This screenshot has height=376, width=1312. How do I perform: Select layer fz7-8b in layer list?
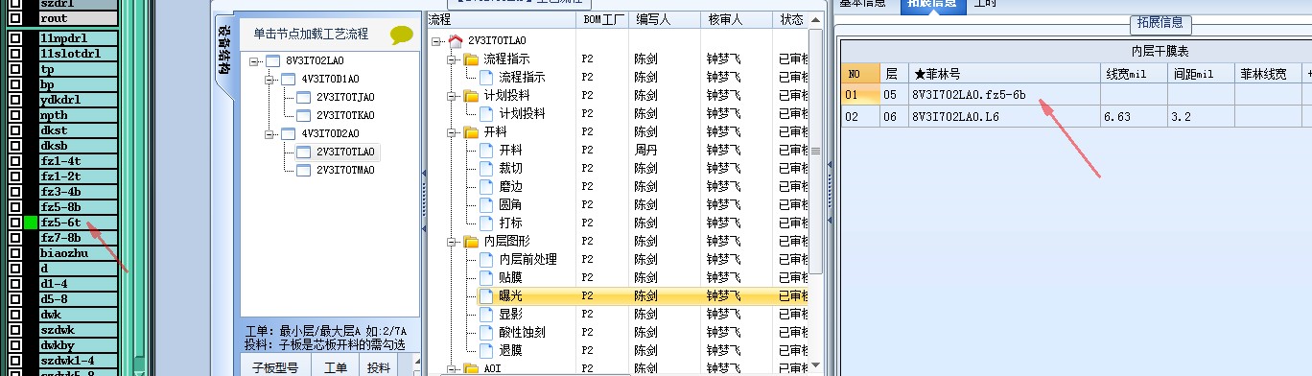coord(79,238)
